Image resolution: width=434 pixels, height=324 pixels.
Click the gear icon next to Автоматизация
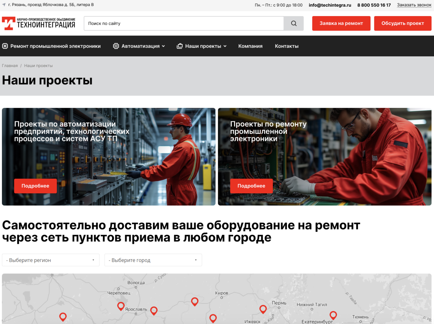(116, 46)
